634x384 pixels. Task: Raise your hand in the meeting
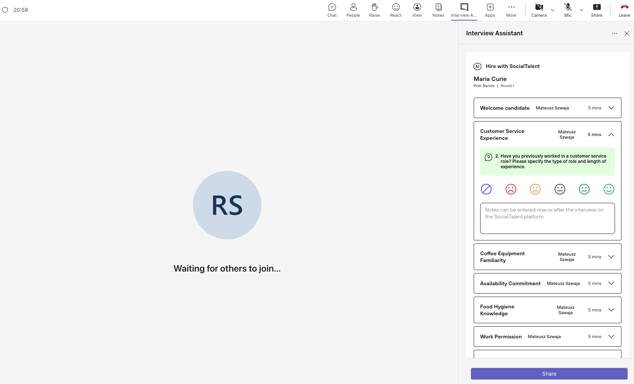point(374,10)
